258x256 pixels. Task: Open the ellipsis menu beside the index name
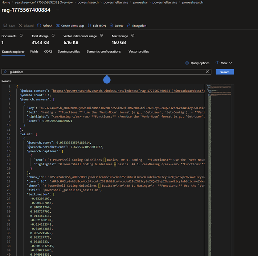pos(57,10)
